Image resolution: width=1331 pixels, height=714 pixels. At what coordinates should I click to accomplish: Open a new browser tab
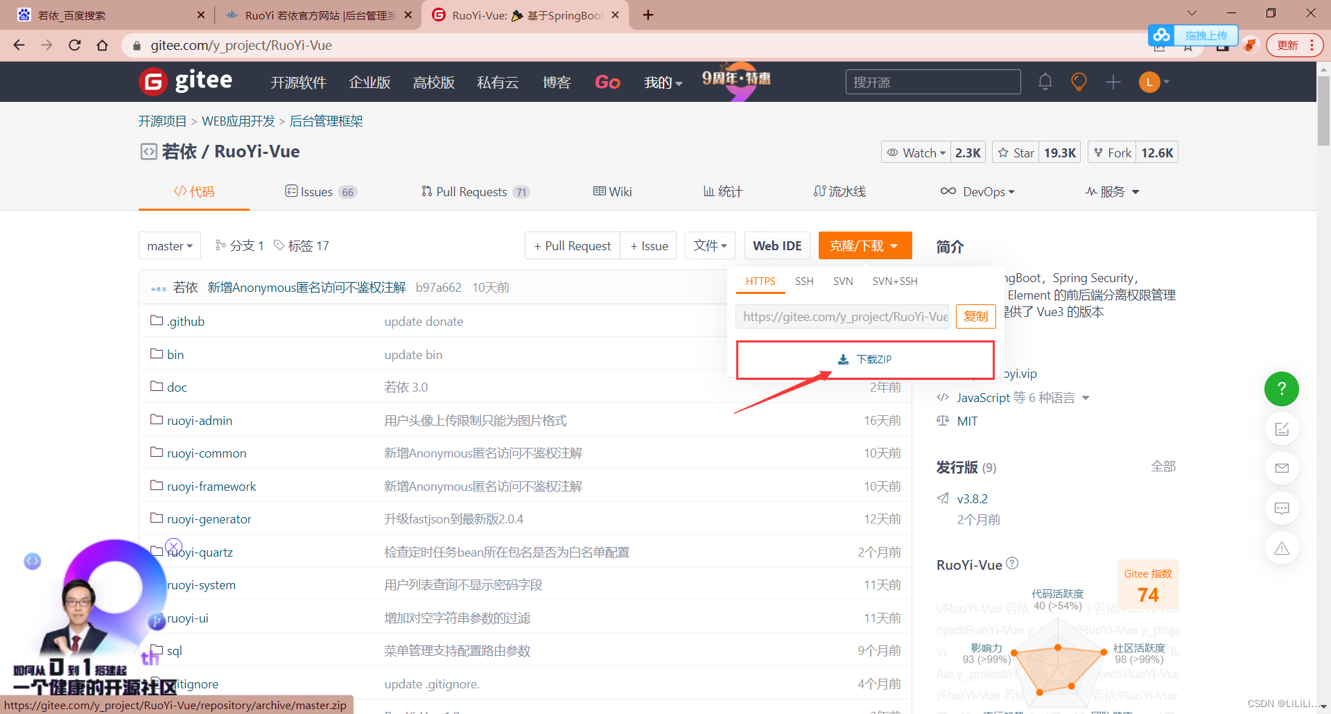pyautogui.click(x=648, y=15)
